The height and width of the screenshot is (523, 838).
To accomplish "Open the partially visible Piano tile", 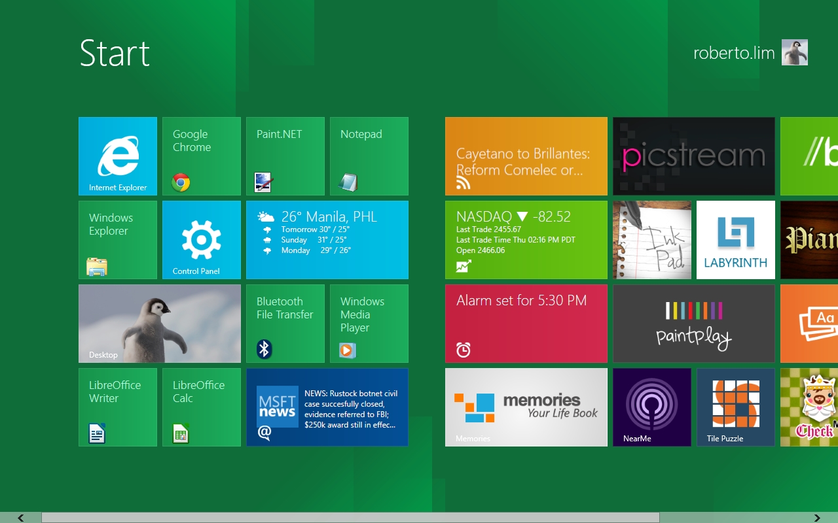I will coord(809,240).
